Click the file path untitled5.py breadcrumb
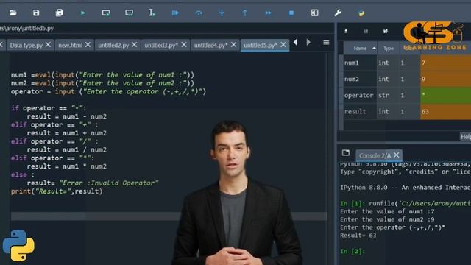Screen dimensions: 471x265 coord(27,29)
